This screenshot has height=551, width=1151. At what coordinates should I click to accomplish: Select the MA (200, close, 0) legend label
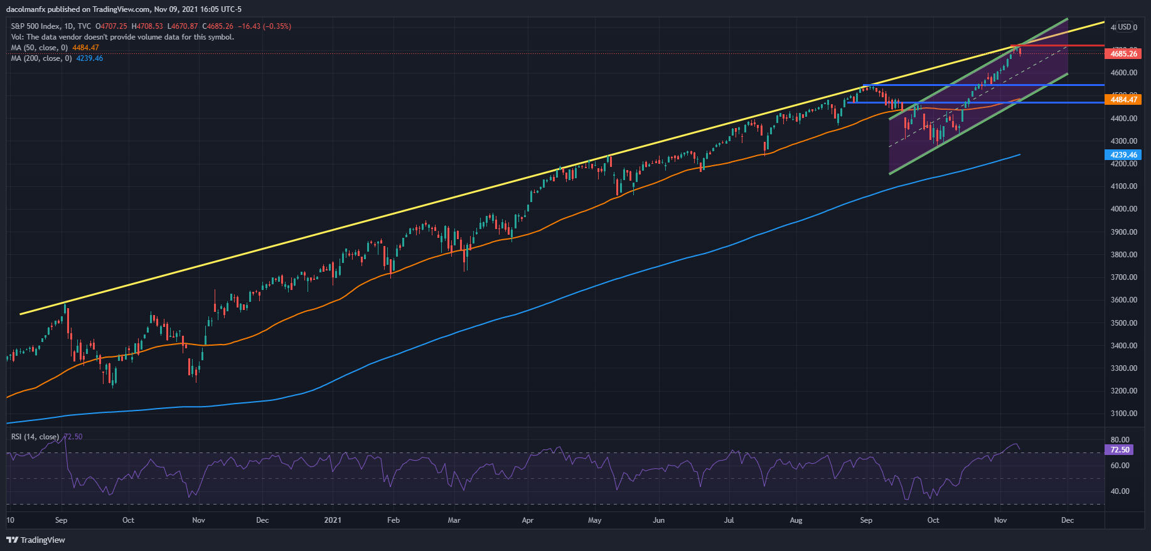(41, 58)
